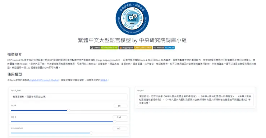Open the GitHub CKIP-Llama-2-7b badge
The width and height of the screenshot is (266, 138).
click(x=104, y=48)
